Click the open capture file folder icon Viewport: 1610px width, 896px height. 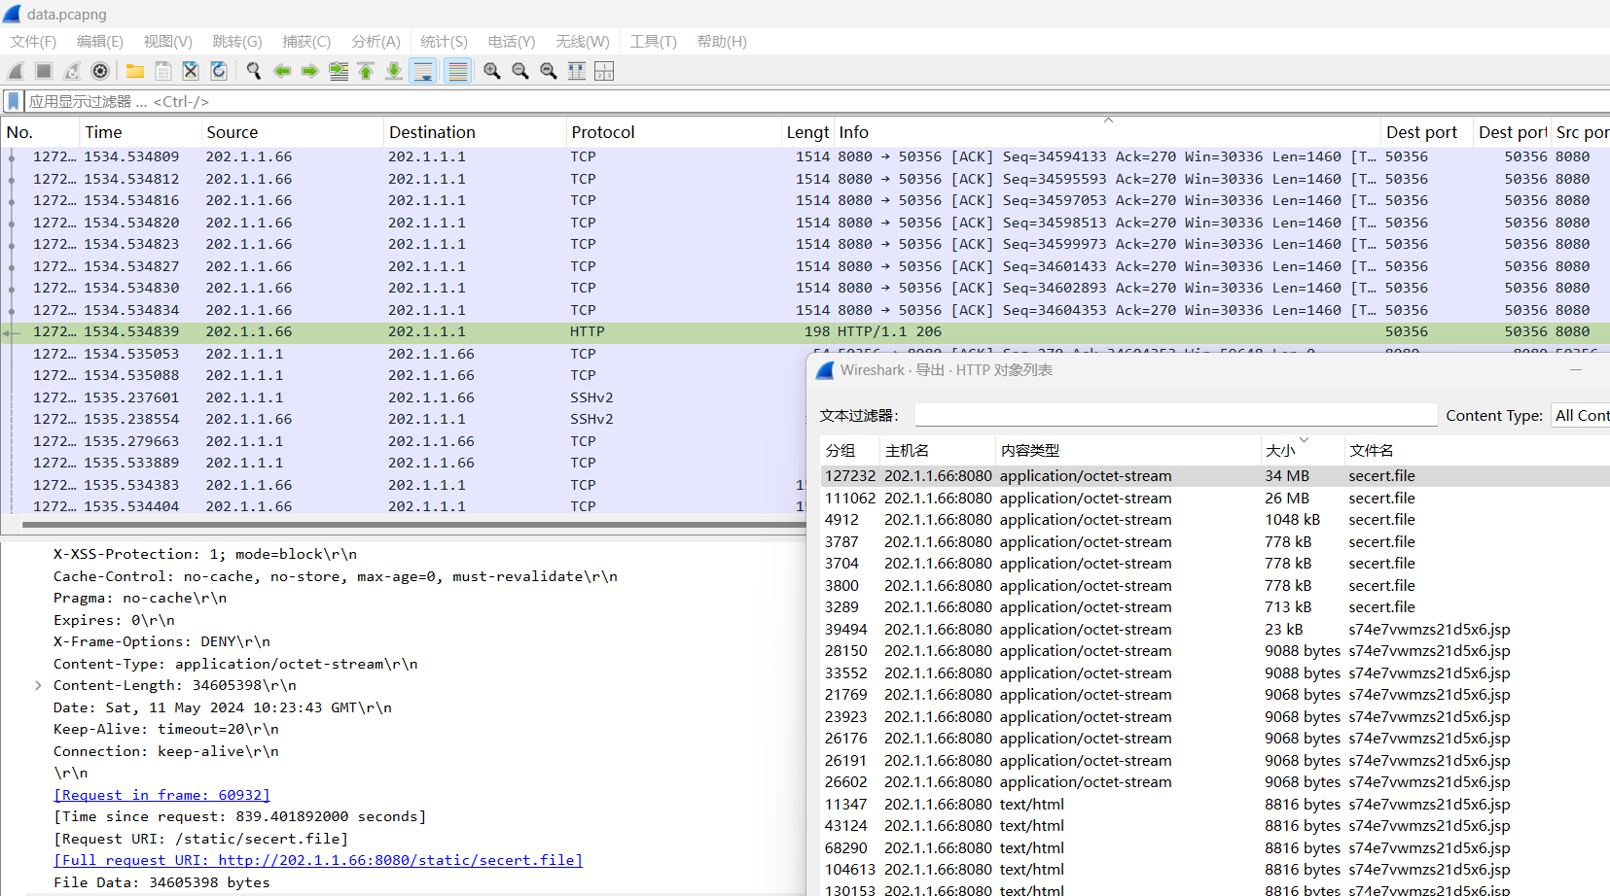135,71
